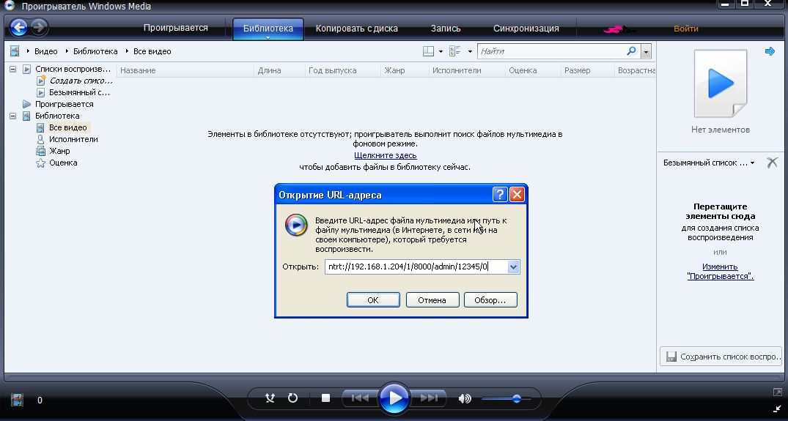Collapse the Библиотека tree node

click(13, 116)
